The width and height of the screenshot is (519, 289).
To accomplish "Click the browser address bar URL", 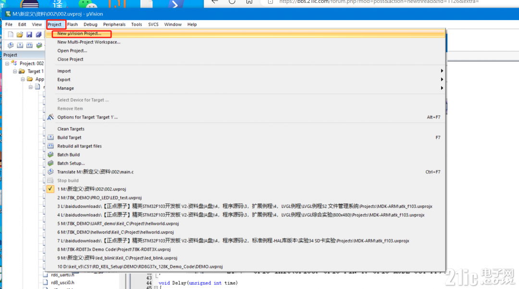I will 379,1.
